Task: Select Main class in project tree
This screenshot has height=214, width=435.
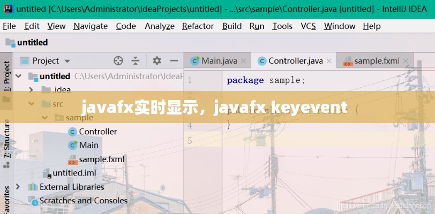Action: coord(88,145)
